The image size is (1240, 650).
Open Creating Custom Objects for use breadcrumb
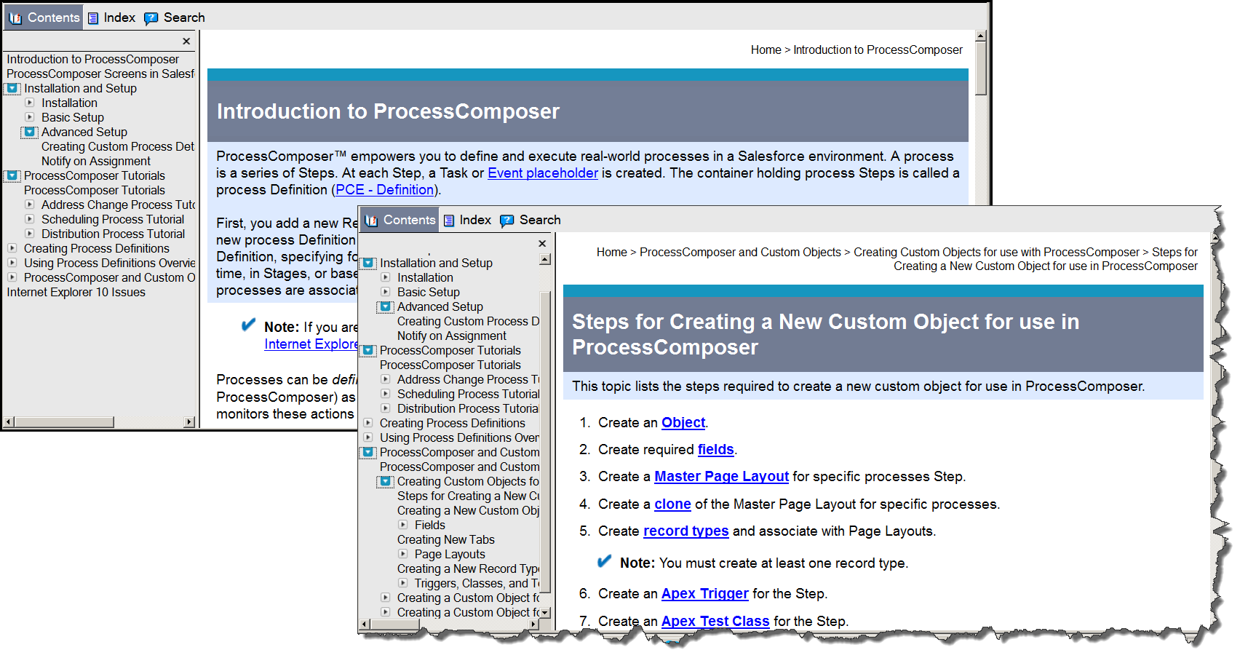coord(996,253)
